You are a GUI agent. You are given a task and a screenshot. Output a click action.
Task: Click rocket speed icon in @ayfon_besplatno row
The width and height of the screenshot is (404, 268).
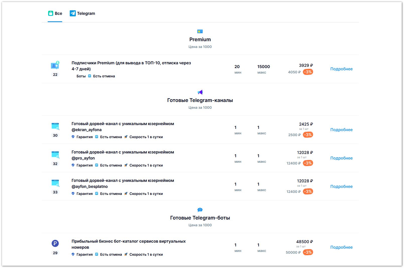click(126, 194)
